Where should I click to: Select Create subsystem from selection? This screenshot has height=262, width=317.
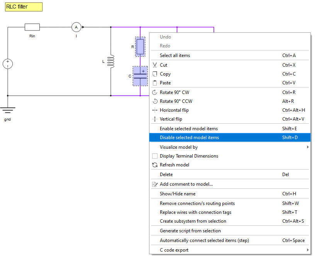[x=193, y=221]
